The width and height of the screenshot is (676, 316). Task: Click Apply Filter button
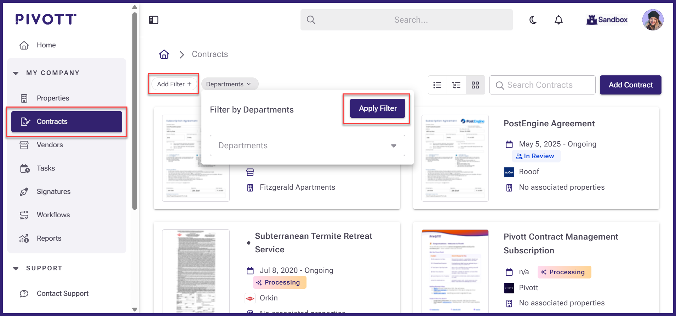click(x=378, y=108)
